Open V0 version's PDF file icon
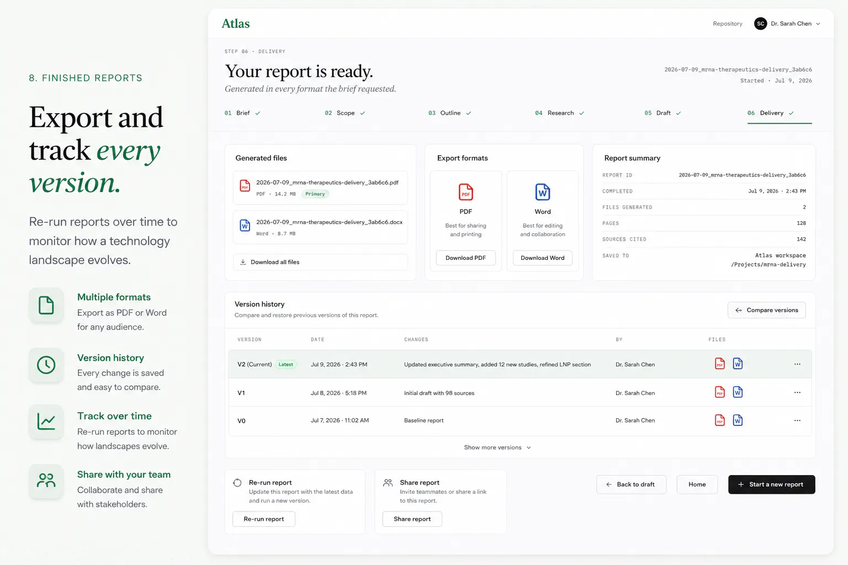This screenshot has width=848, height=565. (720, 420)
